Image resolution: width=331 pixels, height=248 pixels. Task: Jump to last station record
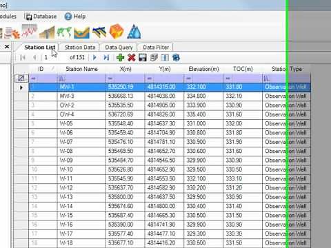(x=106, y=57)
